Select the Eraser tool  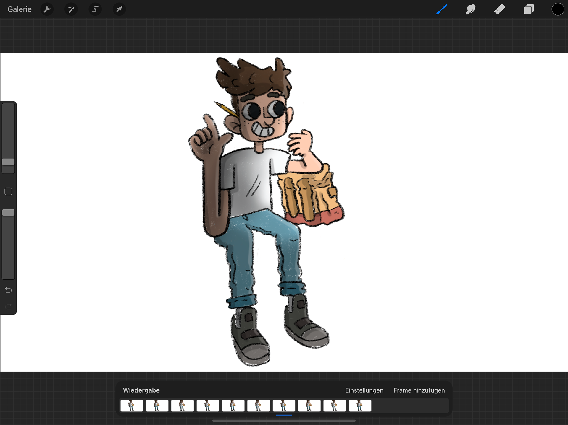[x=500, y=9]
